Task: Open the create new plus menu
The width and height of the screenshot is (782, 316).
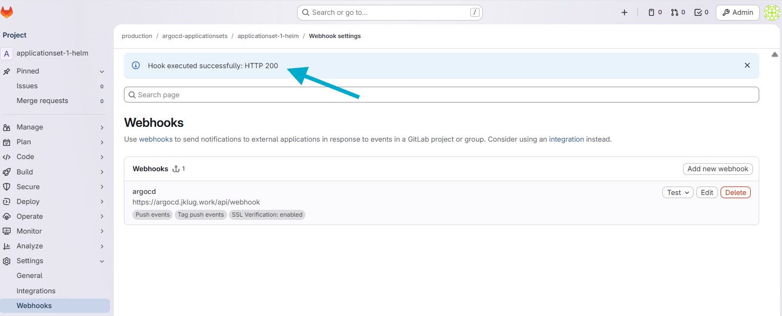Action: [624, 12]
